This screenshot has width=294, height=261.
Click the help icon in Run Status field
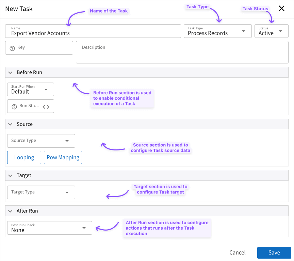[14, 106]
